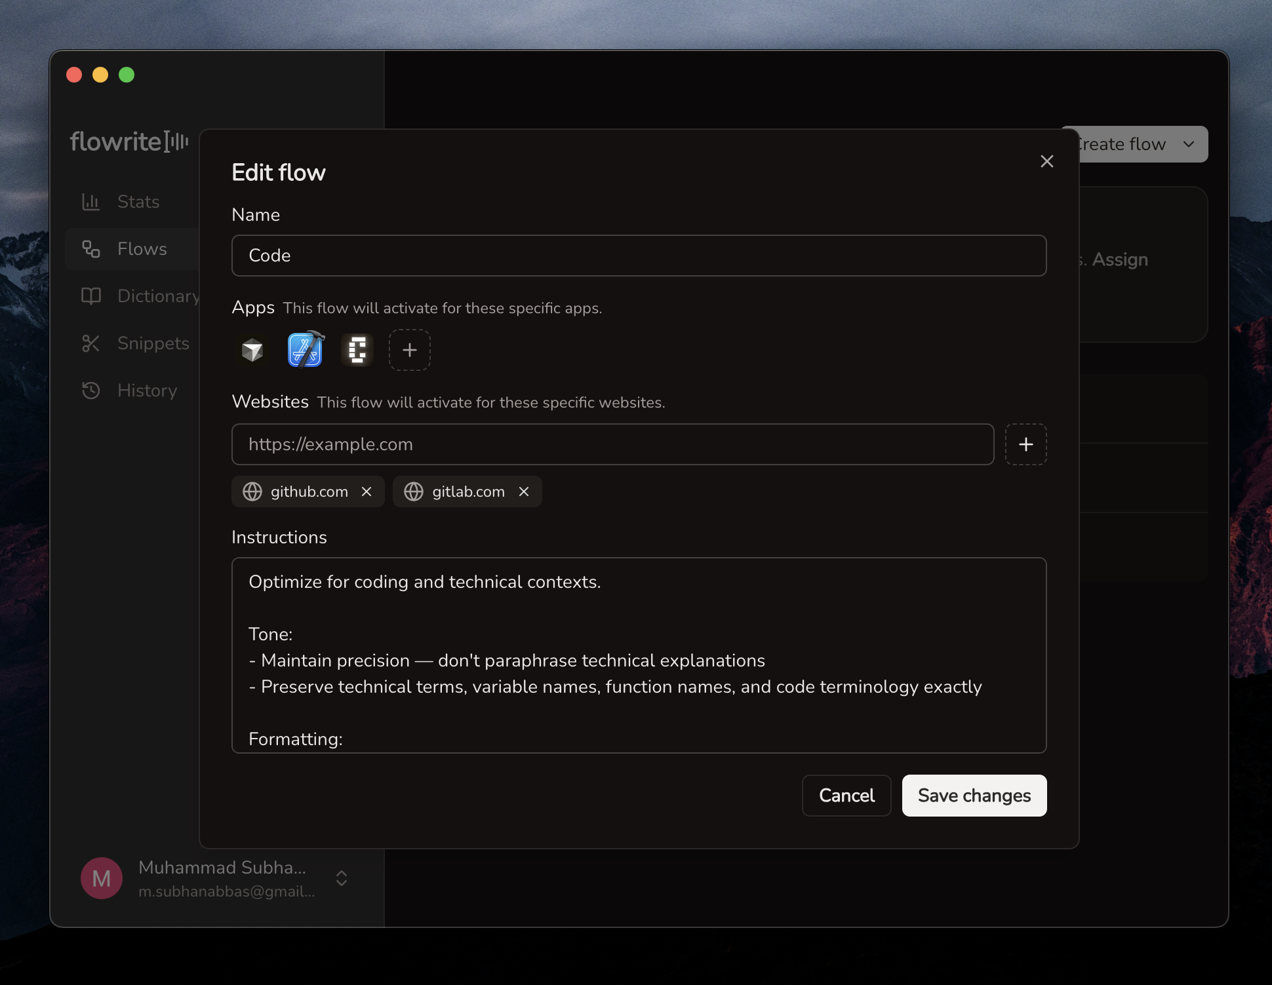The width and height of the screenshot is (1272, 985).
Task: Select the pixelated C app icon
Action: pos(357,350)
